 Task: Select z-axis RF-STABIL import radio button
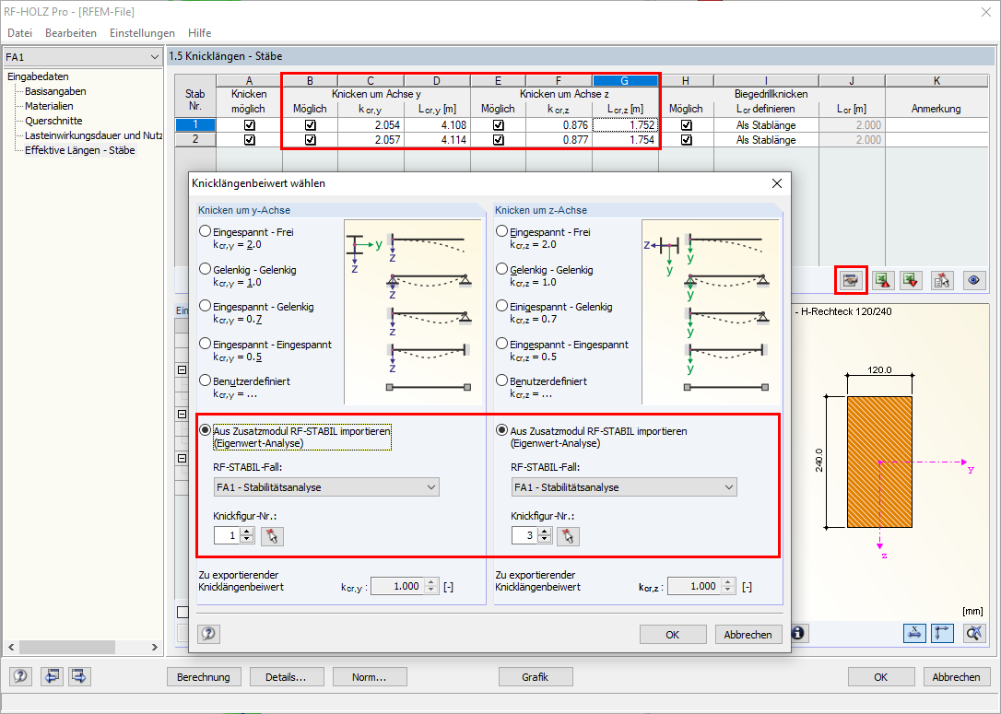click(501, 430)
